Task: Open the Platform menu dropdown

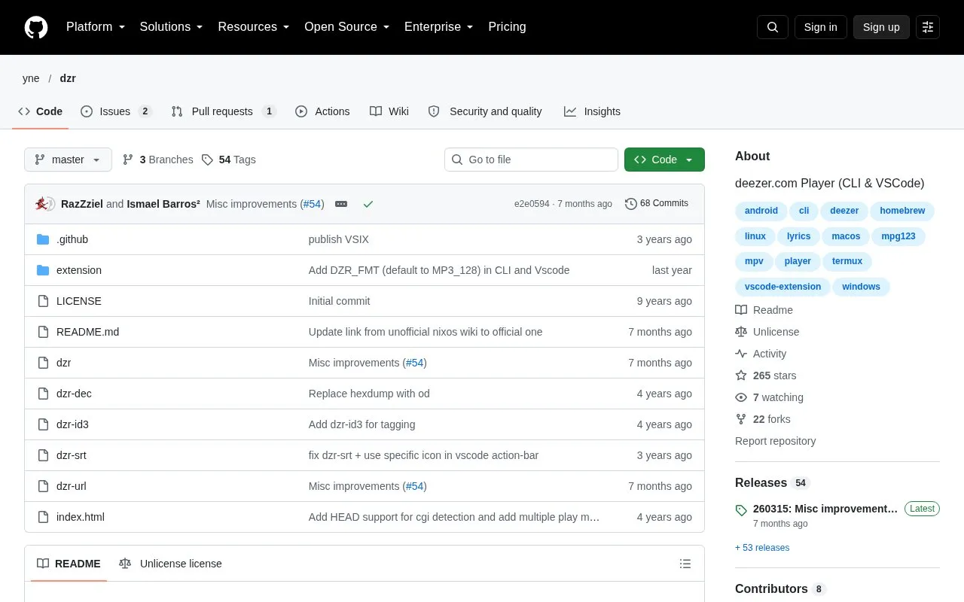Action: click(96, 27)
